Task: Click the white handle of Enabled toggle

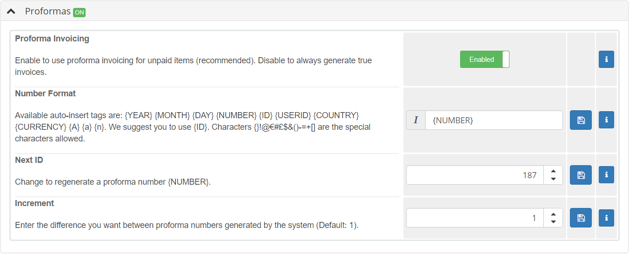Action: tap(506, 60)
